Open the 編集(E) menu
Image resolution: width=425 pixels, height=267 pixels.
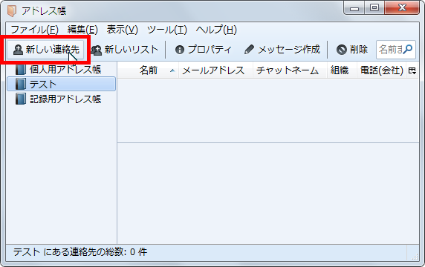(82, 30)
